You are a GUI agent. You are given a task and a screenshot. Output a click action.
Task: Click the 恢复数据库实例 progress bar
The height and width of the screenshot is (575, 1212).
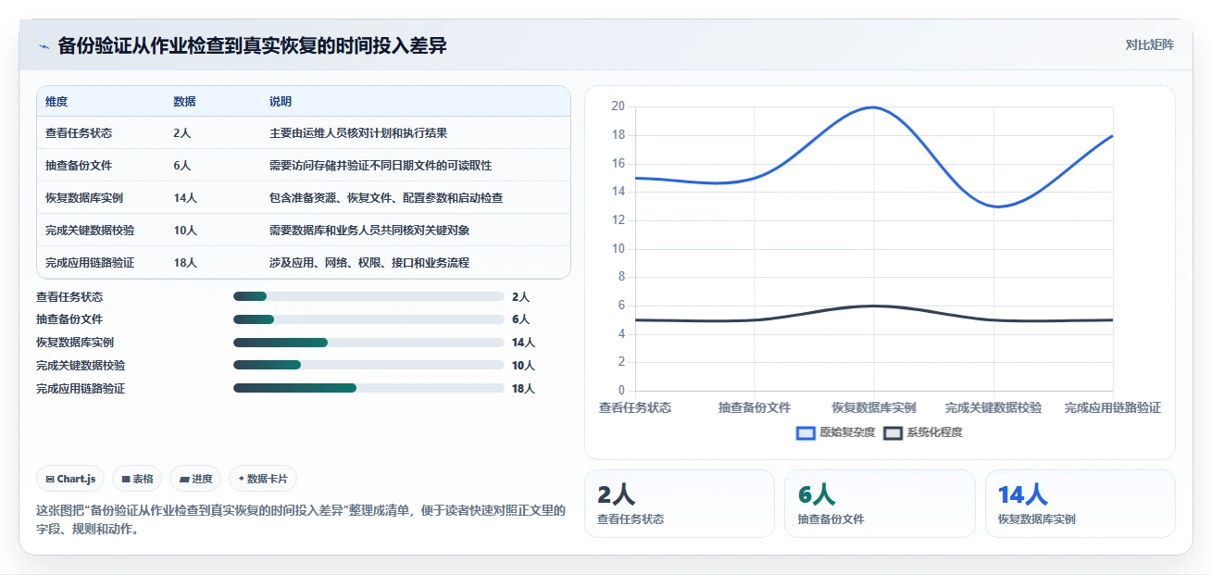click(x=369, y=343)
